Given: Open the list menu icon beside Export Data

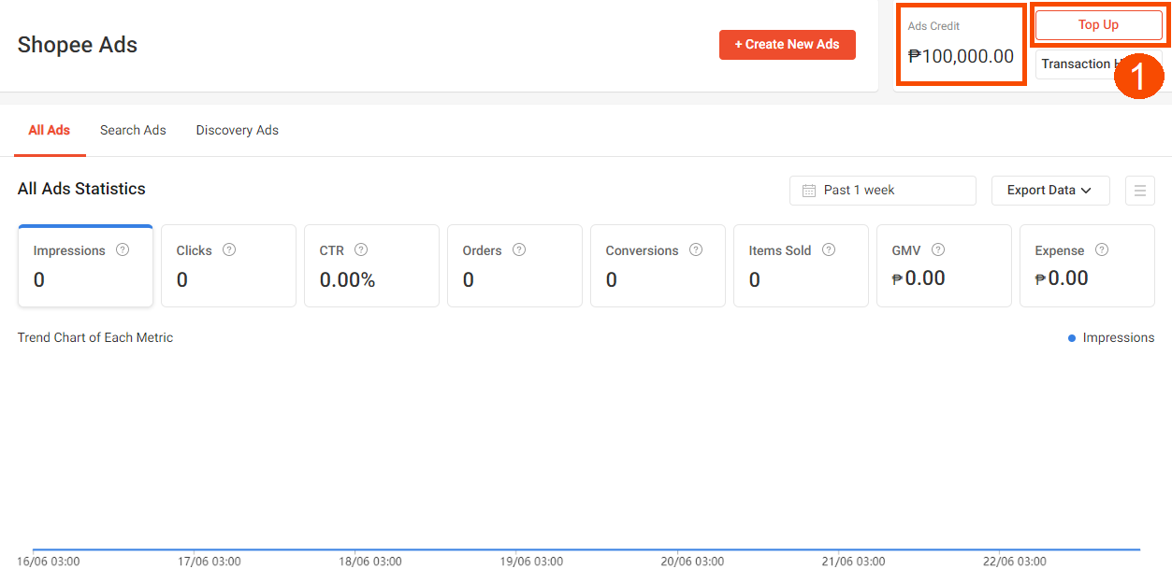Looking at the screenshot, I should click(x=1139, y=191).
